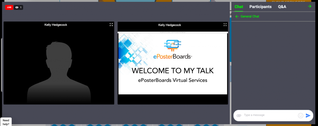Open the Participants tab
The width and height of the screenshot is (318, 126).
[x=261, y=7]
